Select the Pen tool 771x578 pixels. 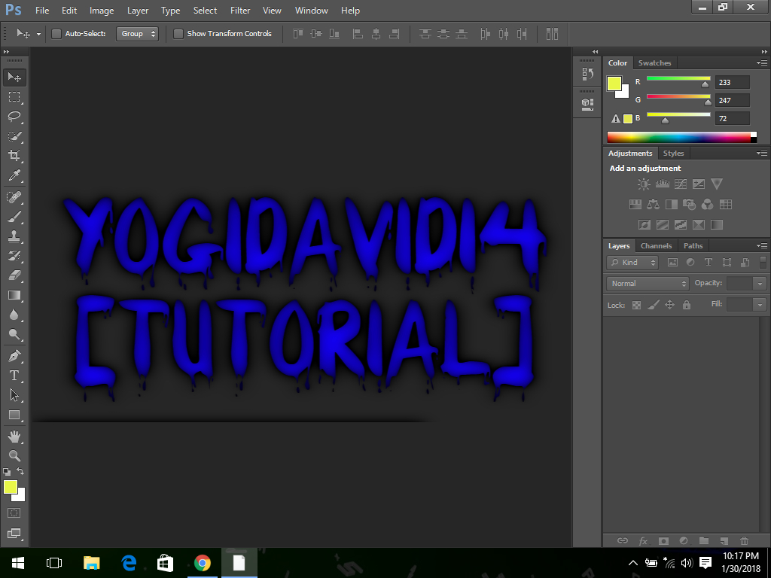(14, 355)
